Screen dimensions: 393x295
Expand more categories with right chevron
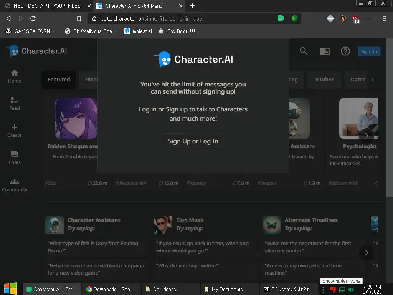coord(373,80)
